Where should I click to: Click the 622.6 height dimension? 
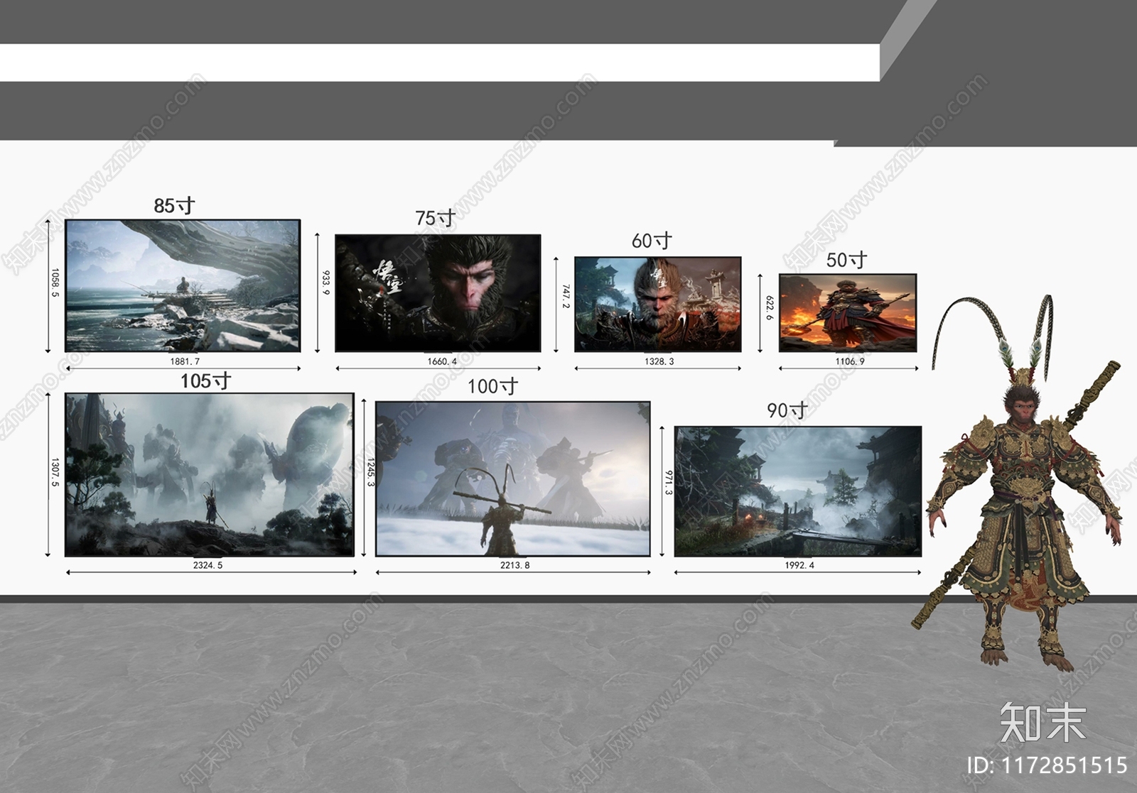click(x=769, y=308)
